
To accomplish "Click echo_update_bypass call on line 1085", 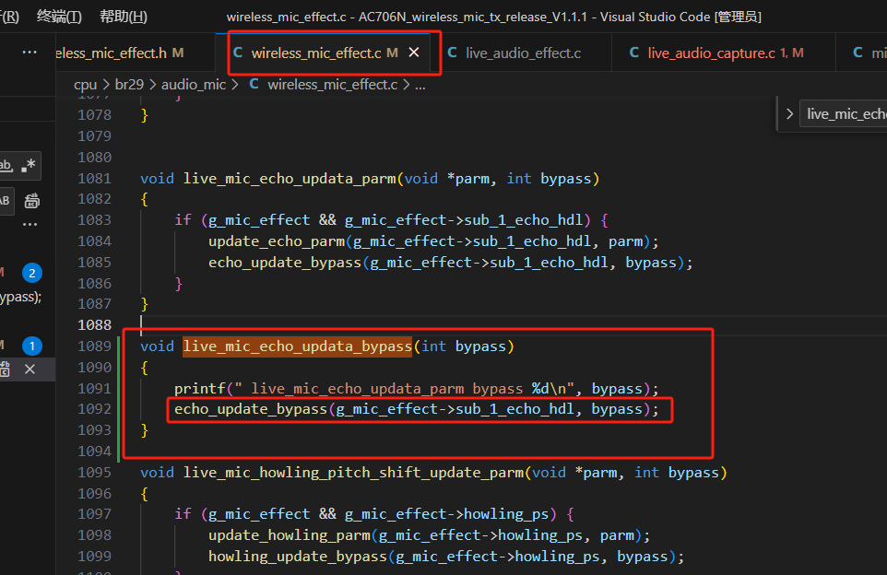I will [x=285, y=263].
